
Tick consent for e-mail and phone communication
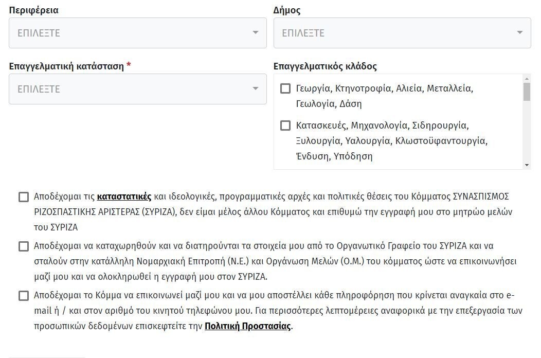(x=24, y=296)
